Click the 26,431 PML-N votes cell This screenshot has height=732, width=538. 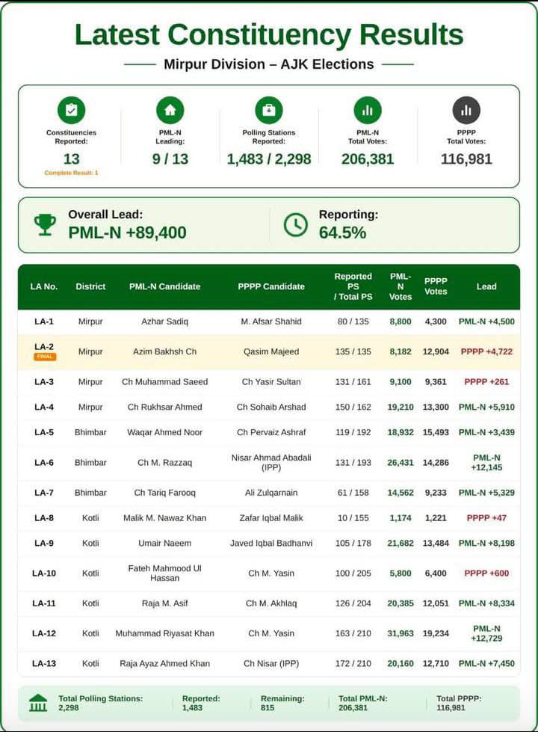(x=401, y=463)
